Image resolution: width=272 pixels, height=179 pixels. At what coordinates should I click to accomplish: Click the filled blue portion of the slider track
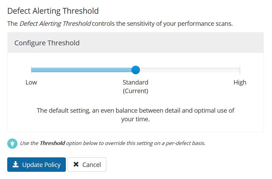[81, 70]
